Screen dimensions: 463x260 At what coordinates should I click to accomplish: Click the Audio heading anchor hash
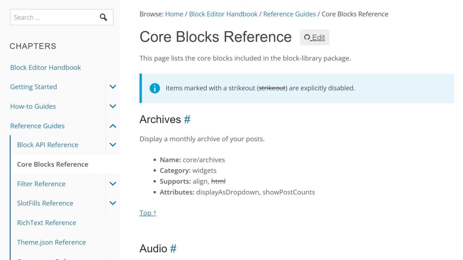173,248
